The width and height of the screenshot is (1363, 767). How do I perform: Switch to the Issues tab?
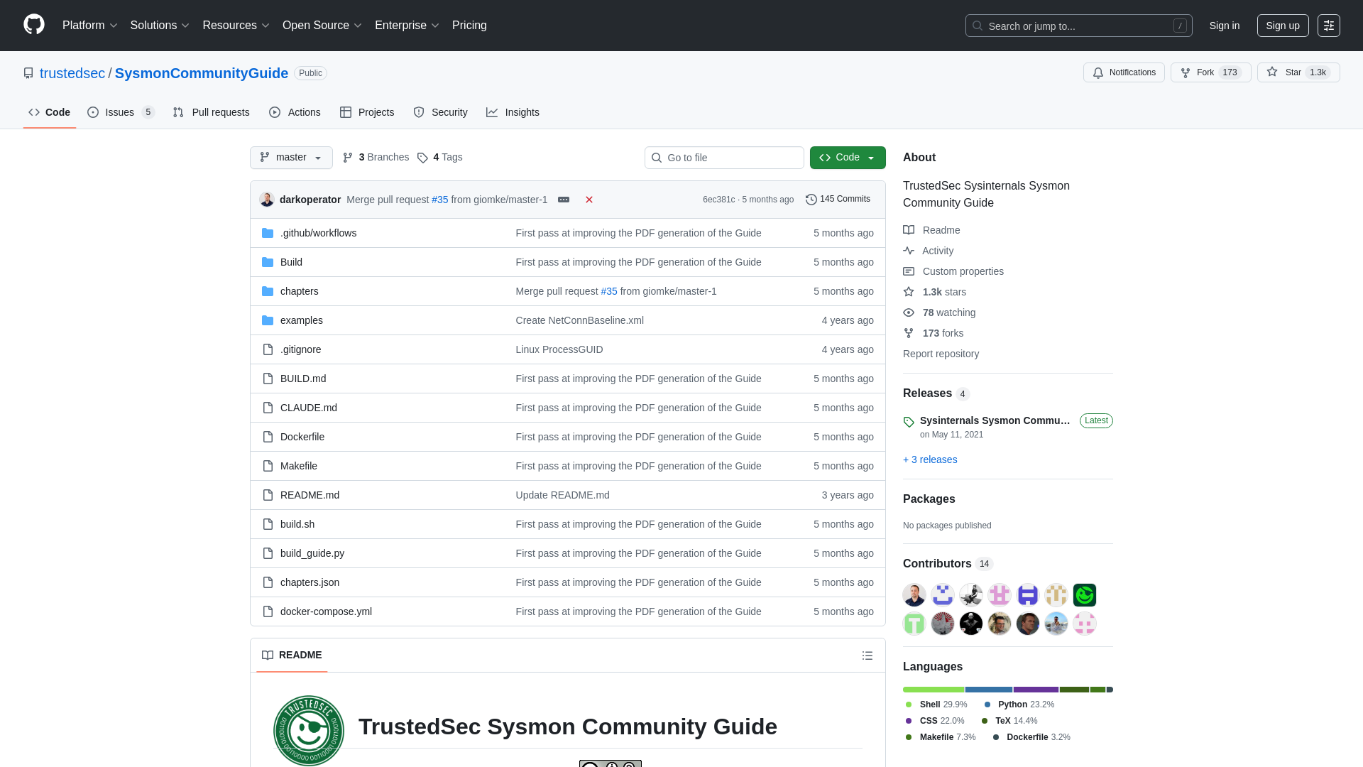[x=119, y=111]
